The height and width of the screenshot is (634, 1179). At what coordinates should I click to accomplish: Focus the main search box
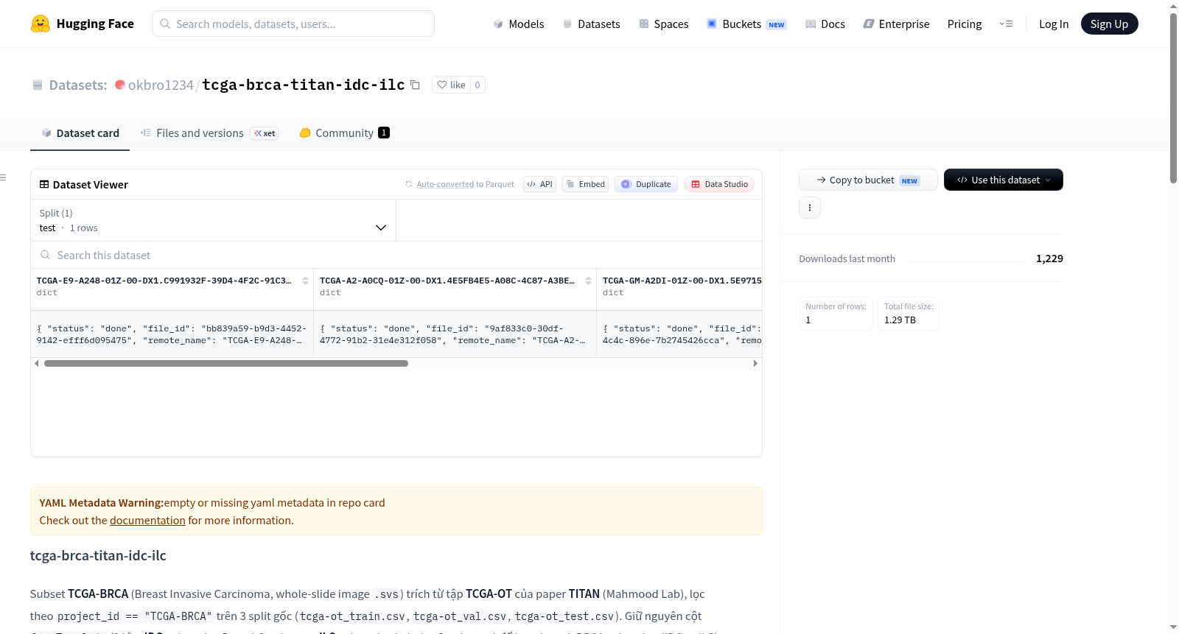pyautogui.click(x=293, y=24)
